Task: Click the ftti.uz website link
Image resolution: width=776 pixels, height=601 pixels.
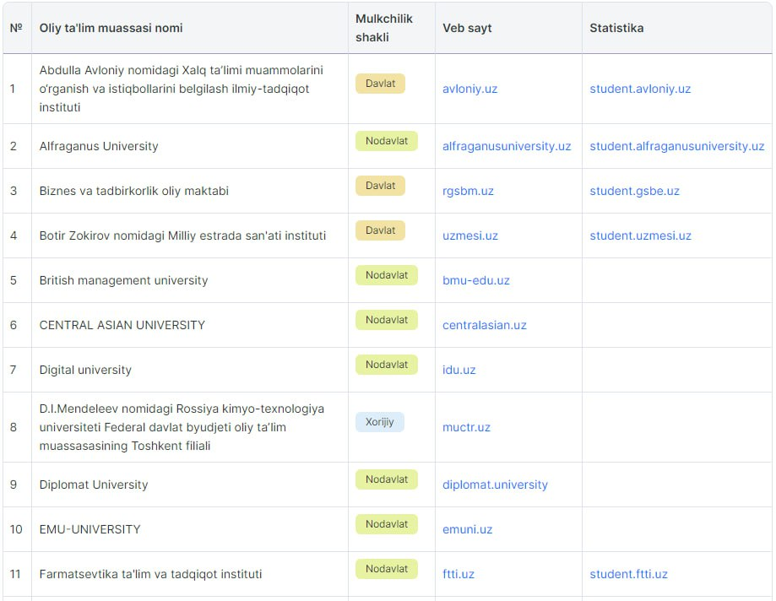Action: 459,574
